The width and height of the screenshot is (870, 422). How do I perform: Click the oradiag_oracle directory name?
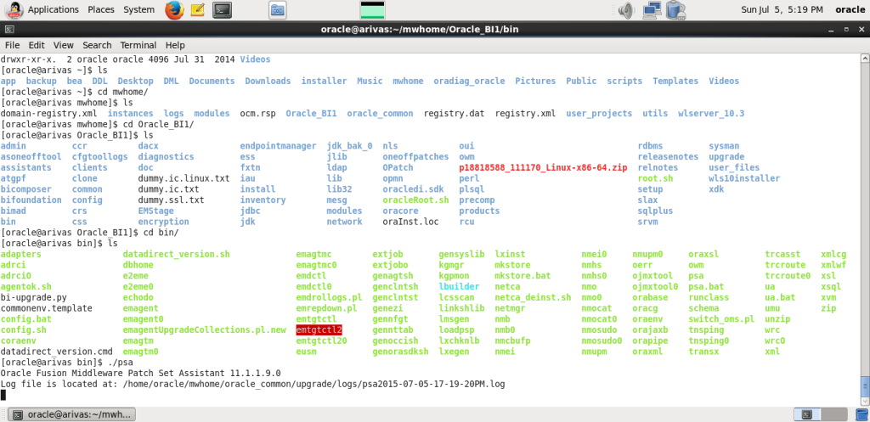(x=469, y=81)
